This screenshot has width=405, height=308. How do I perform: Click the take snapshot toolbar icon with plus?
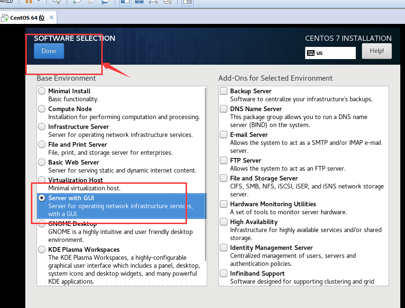click(77, 1)
